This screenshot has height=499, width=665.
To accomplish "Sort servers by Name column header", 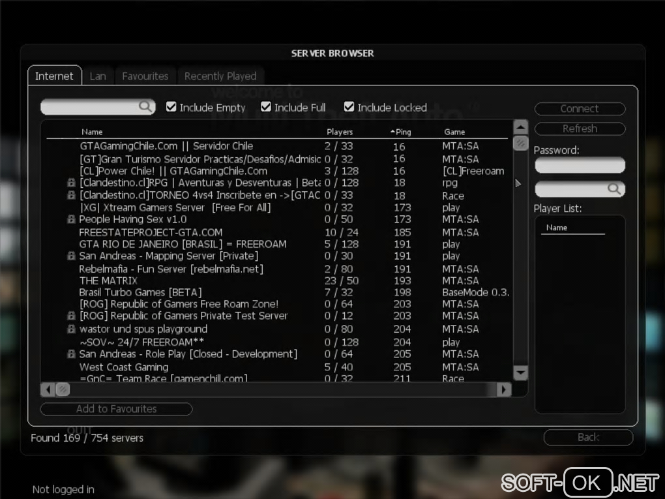I will 92,132.
